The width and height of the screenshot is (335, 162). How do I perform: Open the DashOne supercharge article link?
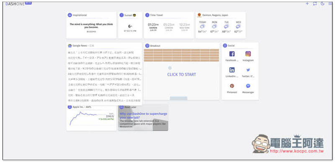pyautogui.click(x=143, y=116)
